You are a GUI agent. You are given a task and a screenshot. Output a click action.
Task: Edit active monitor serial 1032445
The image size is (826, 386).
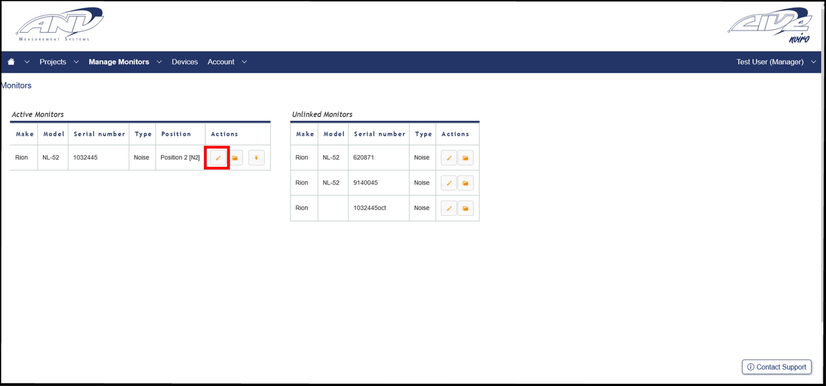218,158
